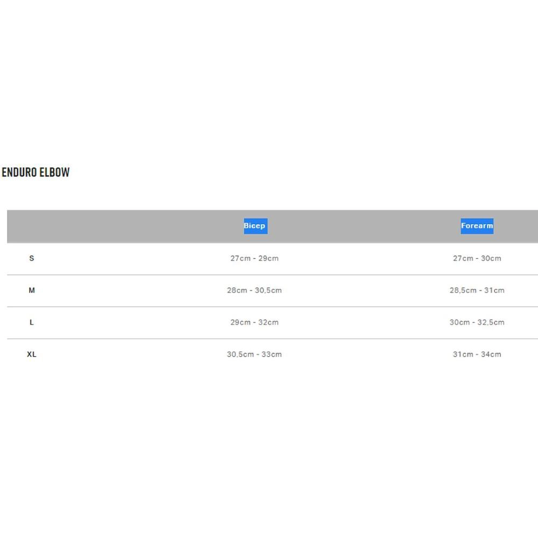The height and width of the screenshot is (538, 538).
Task: Click the Bicep column header
Action: [x=254, y=226]
